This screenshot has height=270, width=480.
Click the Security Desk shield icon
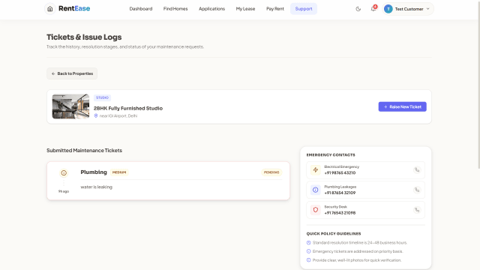click(x=315, y=210)
